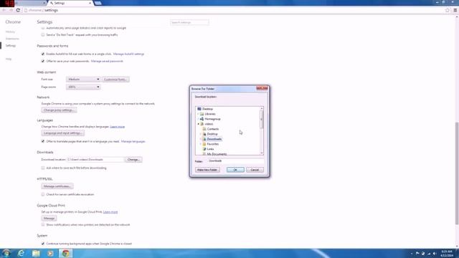Launch Internet Explorer from the taskbar
459x258 pixels.
click(21, 253)
